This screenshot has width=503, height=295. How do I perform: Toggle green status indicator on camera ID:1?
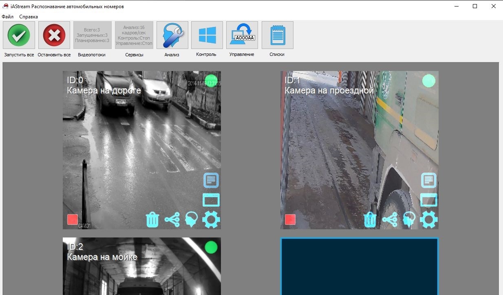click(429, 81)
